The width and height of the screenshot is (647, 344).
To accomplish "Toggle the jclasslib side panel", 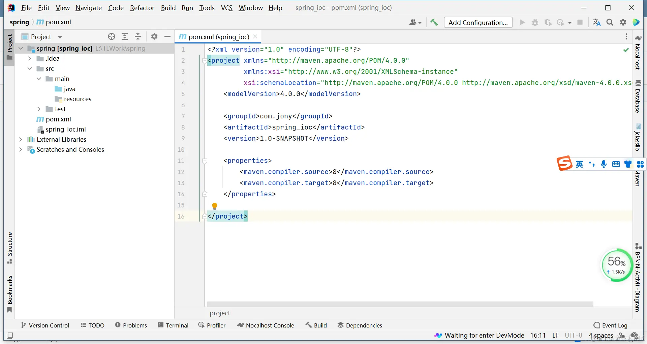I will (638, 137).
